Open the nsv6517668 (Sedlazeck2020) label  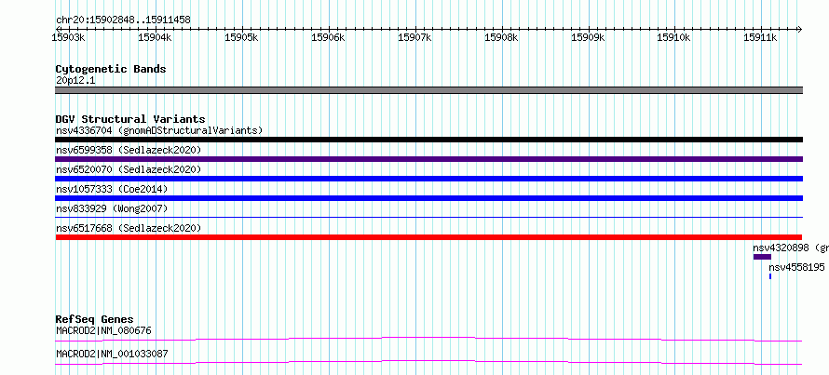129,228
